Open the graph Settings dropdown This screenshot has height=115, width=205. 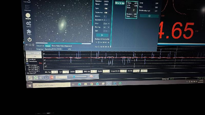[x=34, y=53]
